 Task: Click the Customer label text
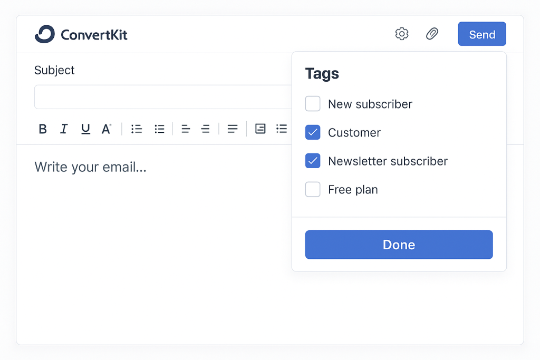tap(354, 133)
